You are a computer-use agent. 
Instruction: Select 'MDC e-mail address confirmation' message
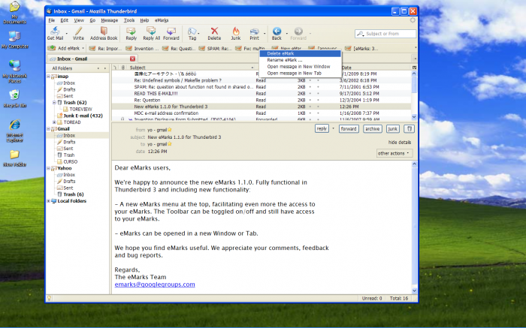[261, 113]
